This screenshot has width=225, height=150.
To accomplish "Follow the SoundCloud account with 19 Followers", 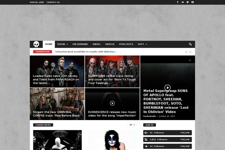I will click(185, 146).
